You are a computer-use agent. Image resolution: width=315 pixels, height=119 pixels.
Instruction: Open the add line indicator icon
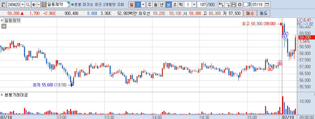point(227,5)
